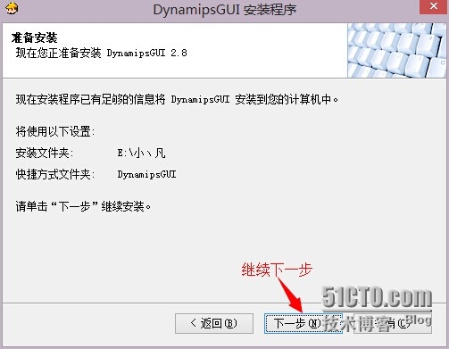
Task: Go back with the 返回(B) button
Action: [214, 323]
